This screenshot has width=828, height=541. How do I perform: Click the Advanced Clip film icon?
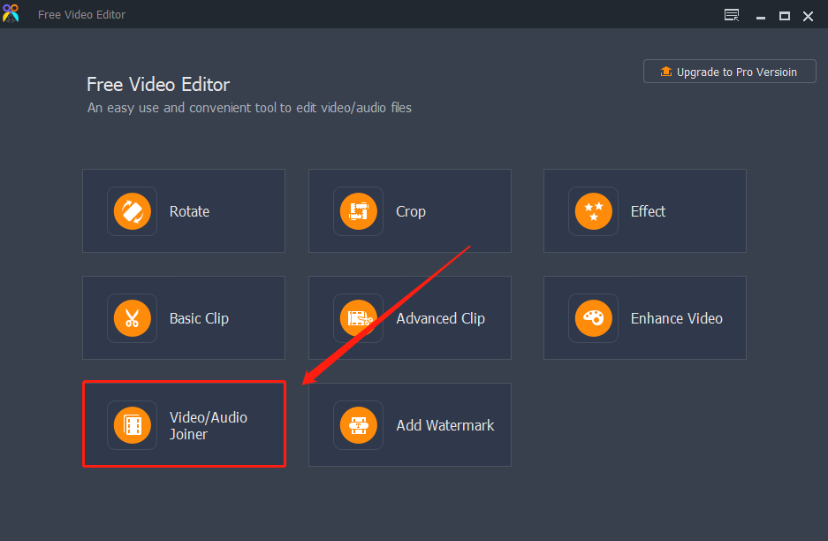358,318
